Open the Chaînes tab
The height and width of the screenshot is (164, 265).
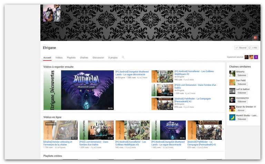[x=84, y=57]
